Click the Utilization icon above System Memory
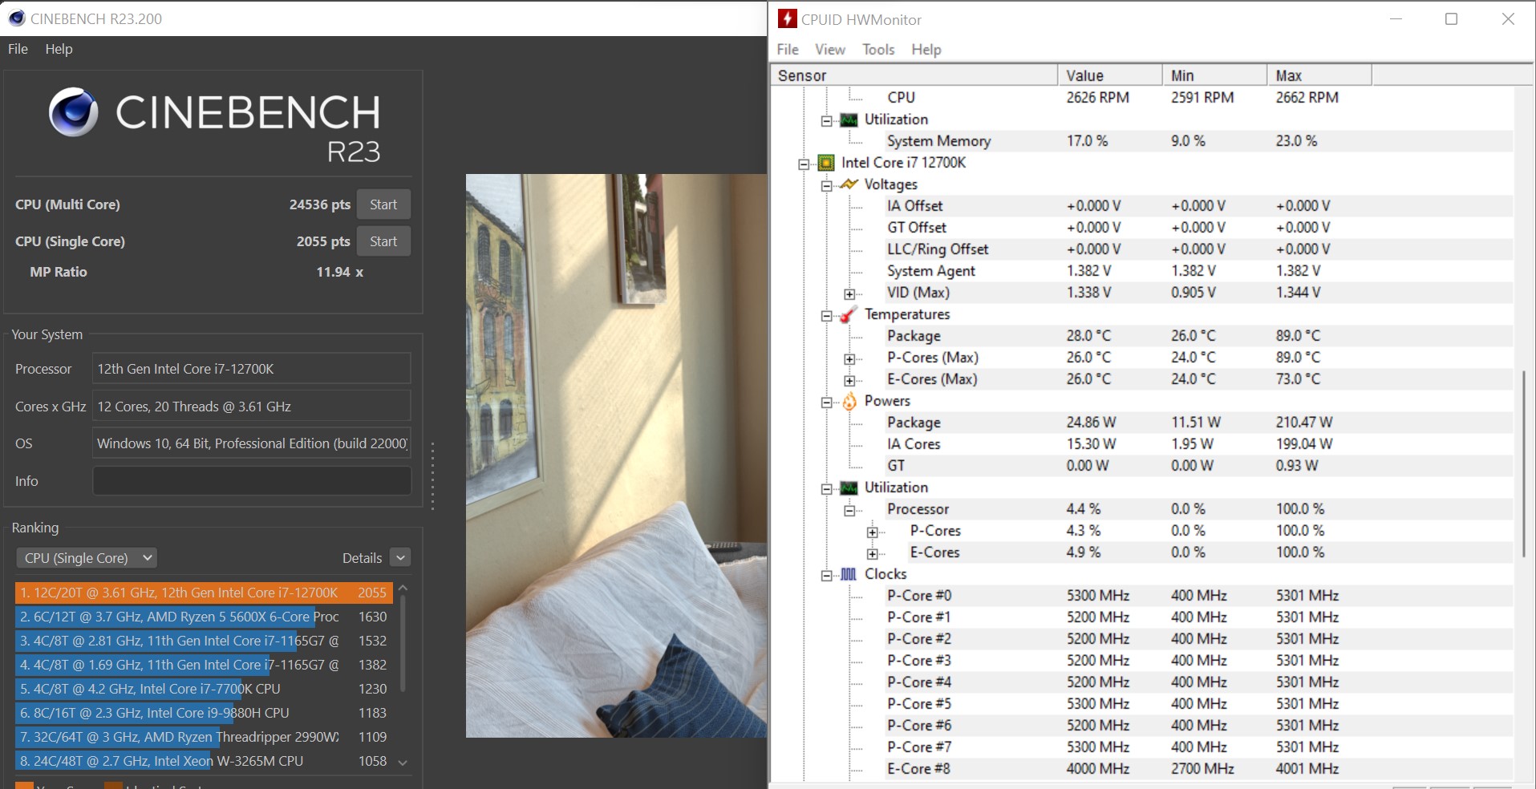This screenshot has height=789, width=1536. coord(849,119)
